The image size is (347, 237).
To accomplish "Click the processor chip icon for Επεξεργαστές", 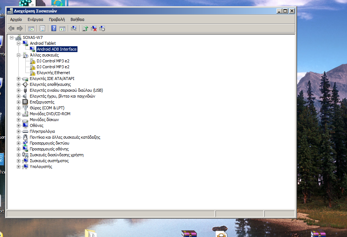I will coord(25,102).
